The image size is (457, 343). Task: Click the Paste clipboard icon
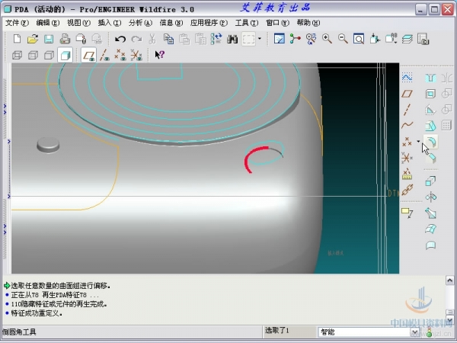(184, 39)
